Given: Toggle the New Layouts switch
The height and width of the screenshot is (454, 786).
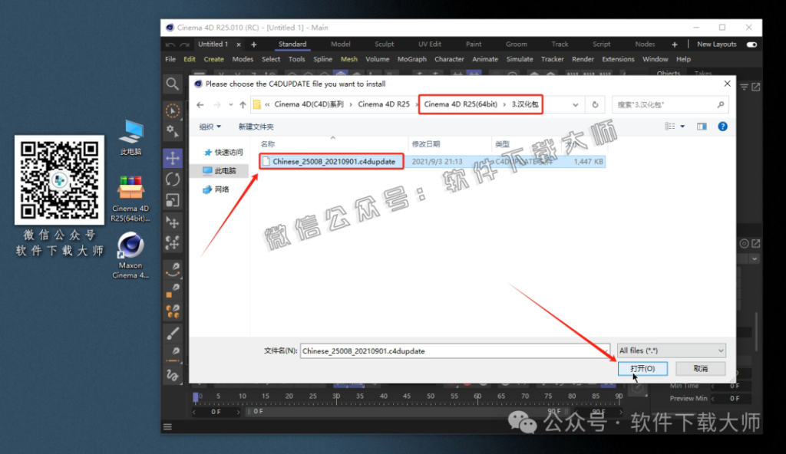Looking at the screenshot, I should pos(751,44).
